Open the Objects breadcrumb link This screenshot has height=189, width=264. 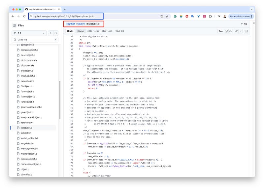[81, 24]
